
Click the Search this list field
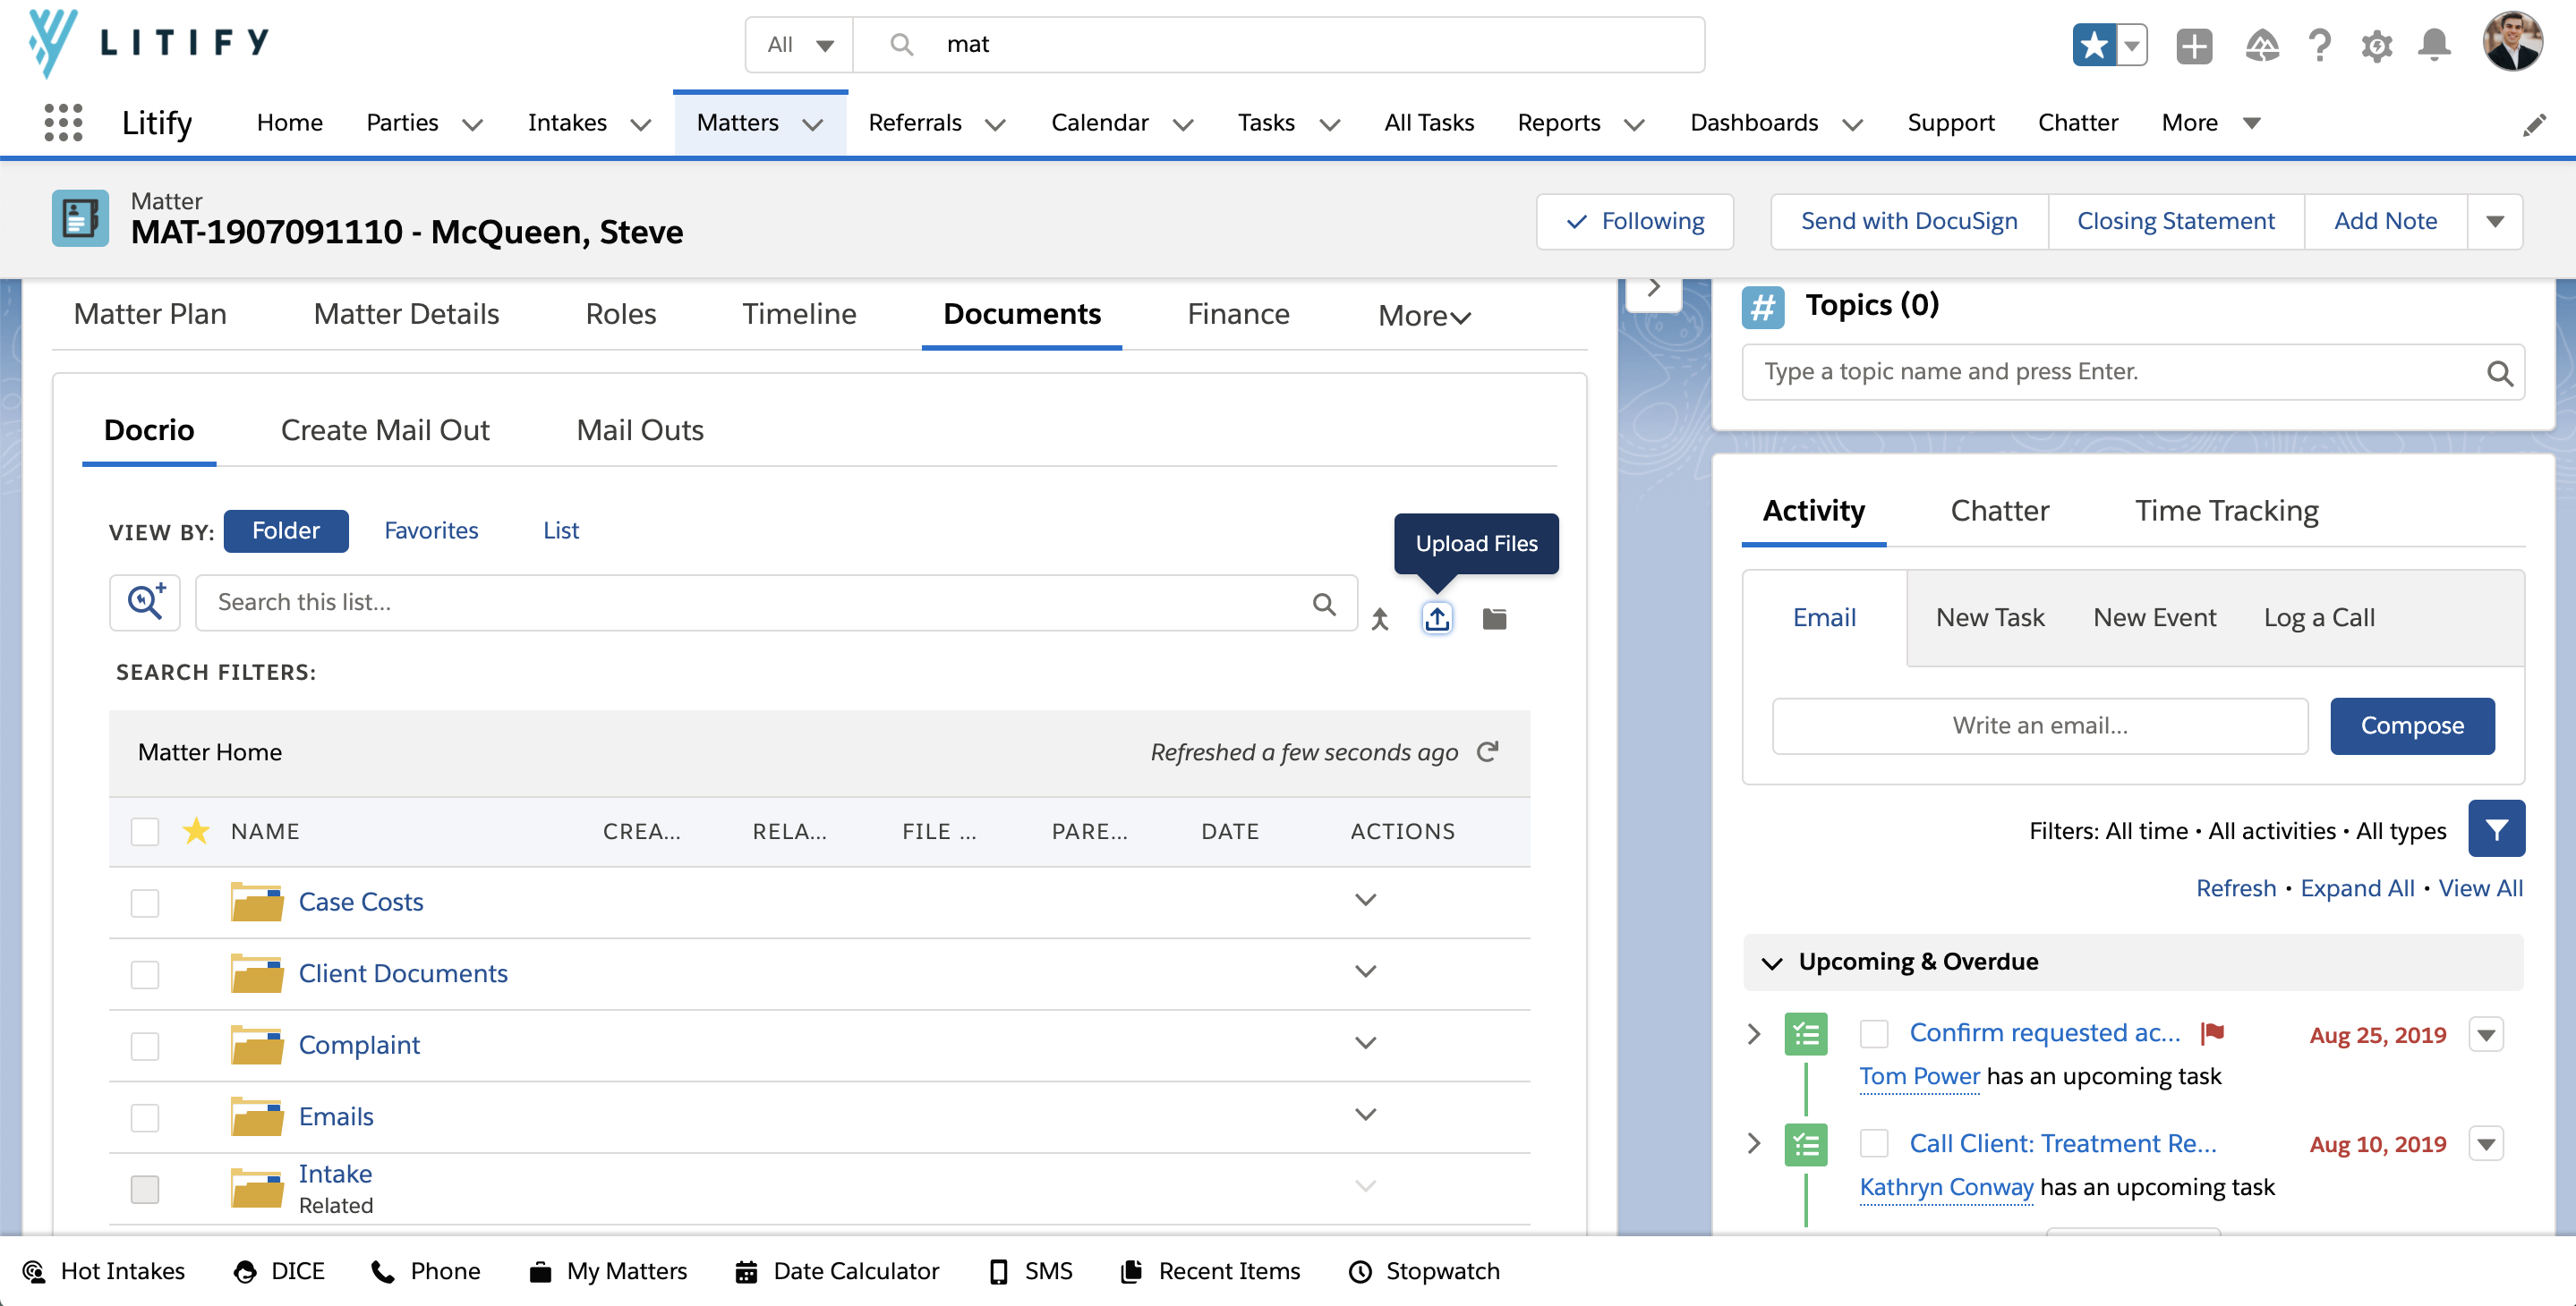pos(776,603)
